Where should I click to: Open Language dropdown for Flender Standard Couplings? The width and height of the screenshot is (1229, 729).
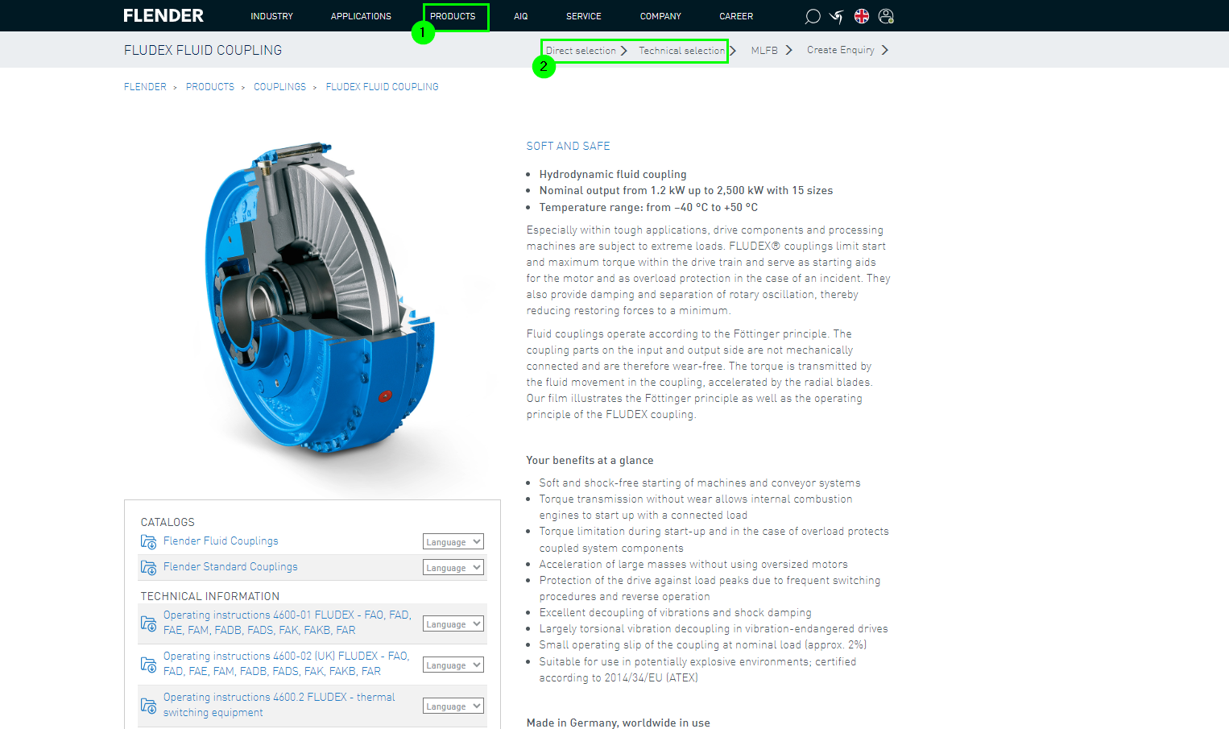click(453, 567)
